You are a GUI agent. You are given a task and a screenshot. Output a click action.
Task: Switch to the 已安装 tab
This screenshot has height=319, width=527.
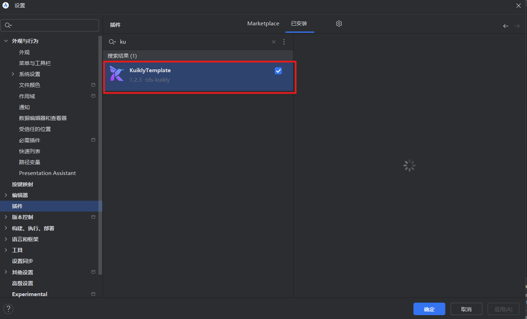299,24
